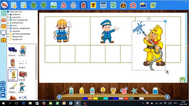Open the green paint bucket icon in toolbar
The image size is (189, 106).
[153, 5]
